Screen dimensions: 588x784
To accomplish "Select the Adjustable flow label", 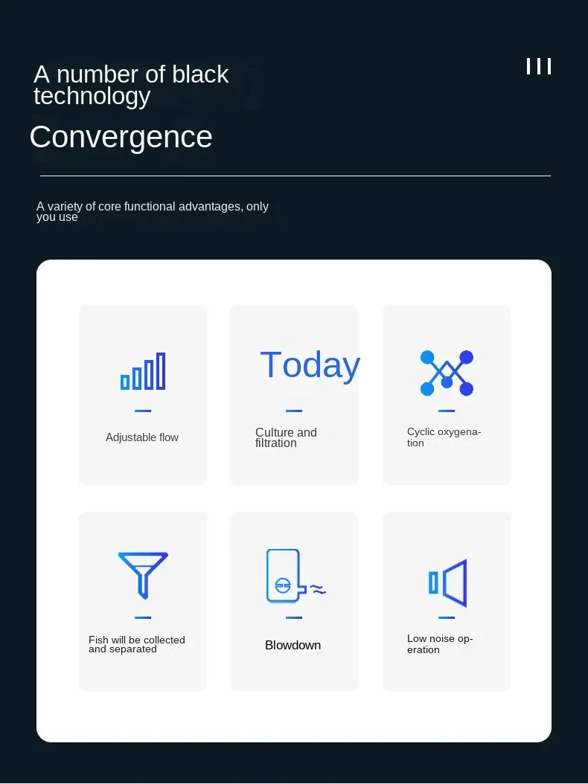I will (x=142, y=437).
